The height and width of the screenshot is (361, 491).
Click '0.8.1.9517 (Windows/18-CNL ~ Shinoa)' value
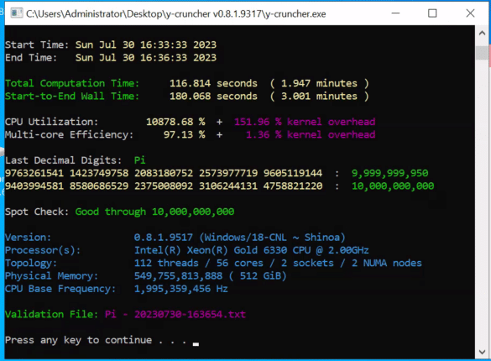point(240,238)
